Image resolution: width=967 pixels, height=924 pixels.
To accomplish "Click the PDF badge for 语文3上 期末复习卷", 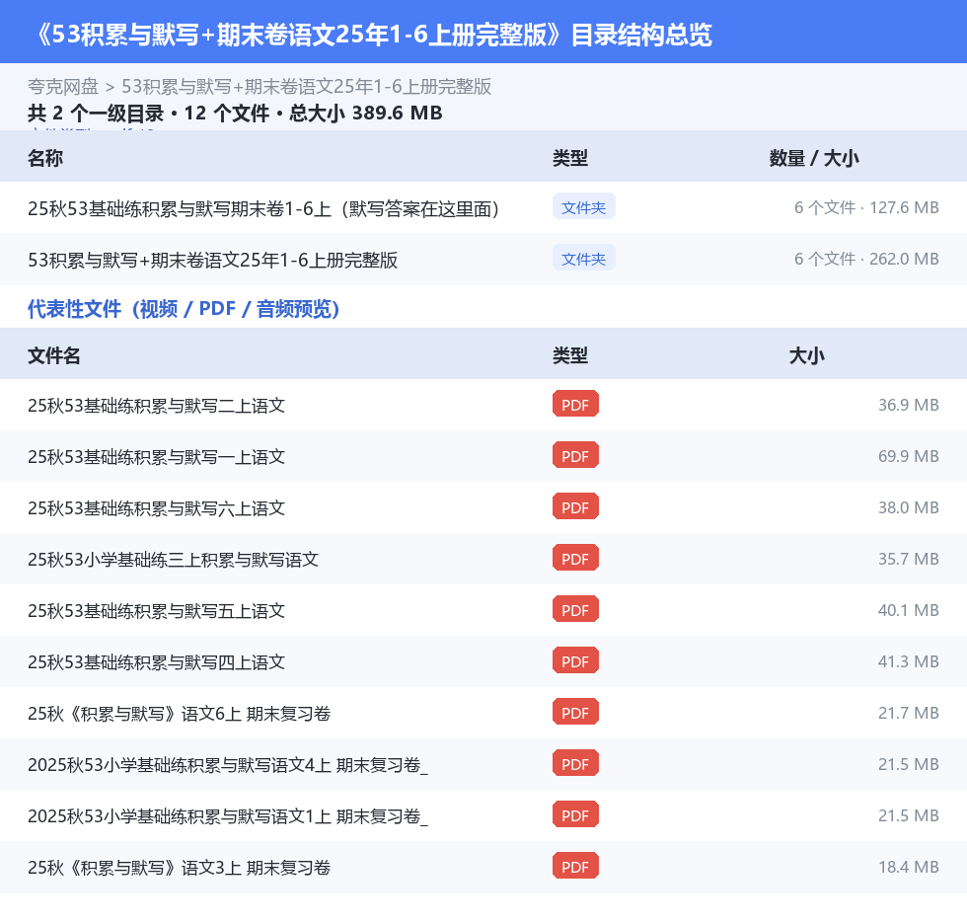I will [x=575, y=866].
